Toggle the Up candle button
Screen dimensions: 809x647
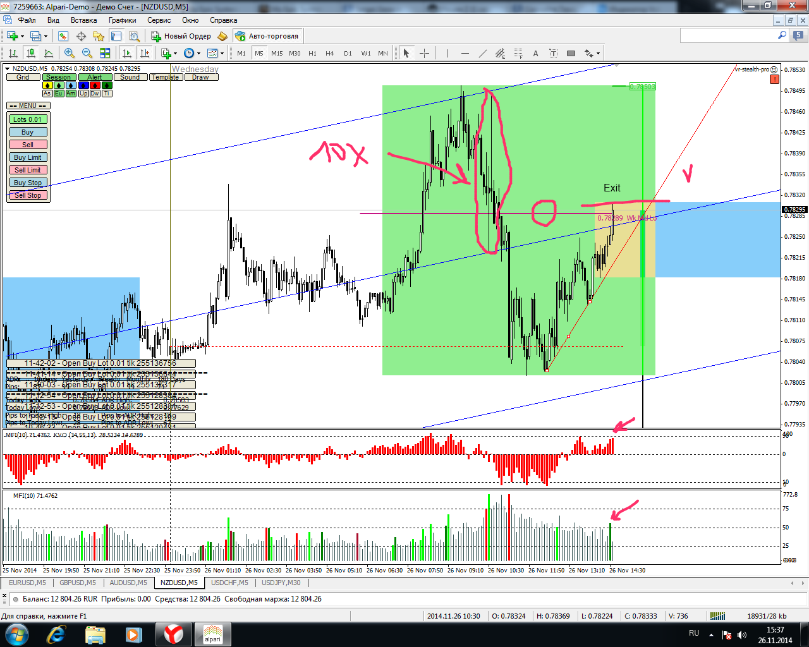(x=83, y=94)
